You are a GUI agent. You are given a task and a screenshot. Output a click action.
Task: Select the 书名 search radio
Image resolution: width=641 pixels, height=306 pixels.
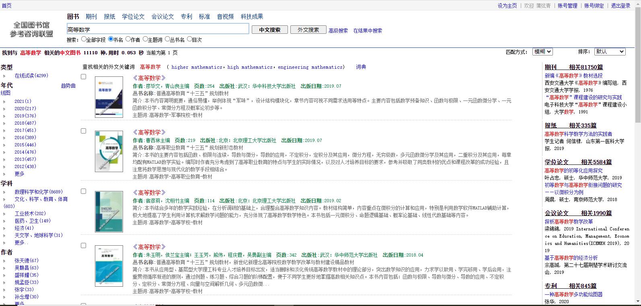[x=111, y=39]
